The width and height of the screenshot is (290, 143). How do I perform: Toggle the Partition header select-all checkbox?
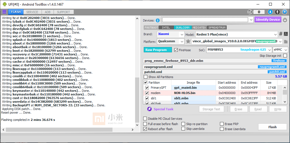pos(146,82)
